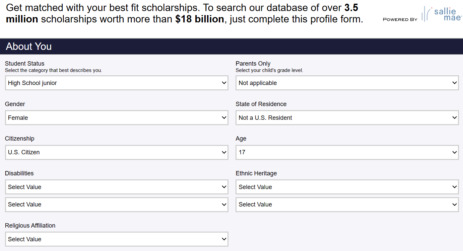The width and height of the screenshot is (463, 251).
Task: Open the second Disabilities dropdown
Action: tap(117, 204)
